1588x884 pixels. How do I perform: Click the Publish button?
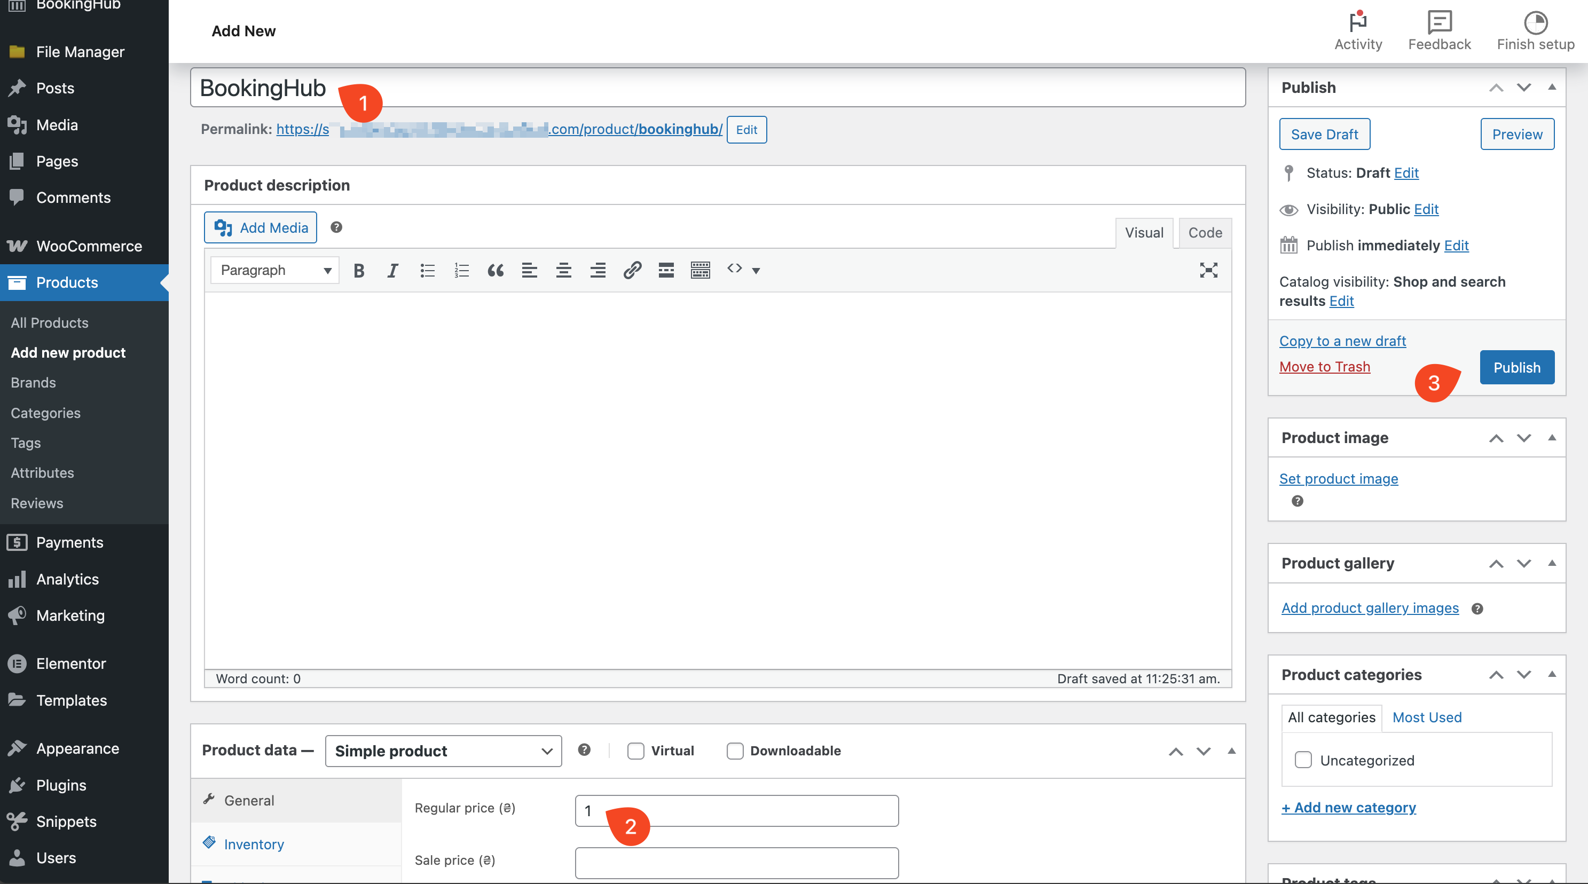pyautogui.click(x=1516, y=367)
